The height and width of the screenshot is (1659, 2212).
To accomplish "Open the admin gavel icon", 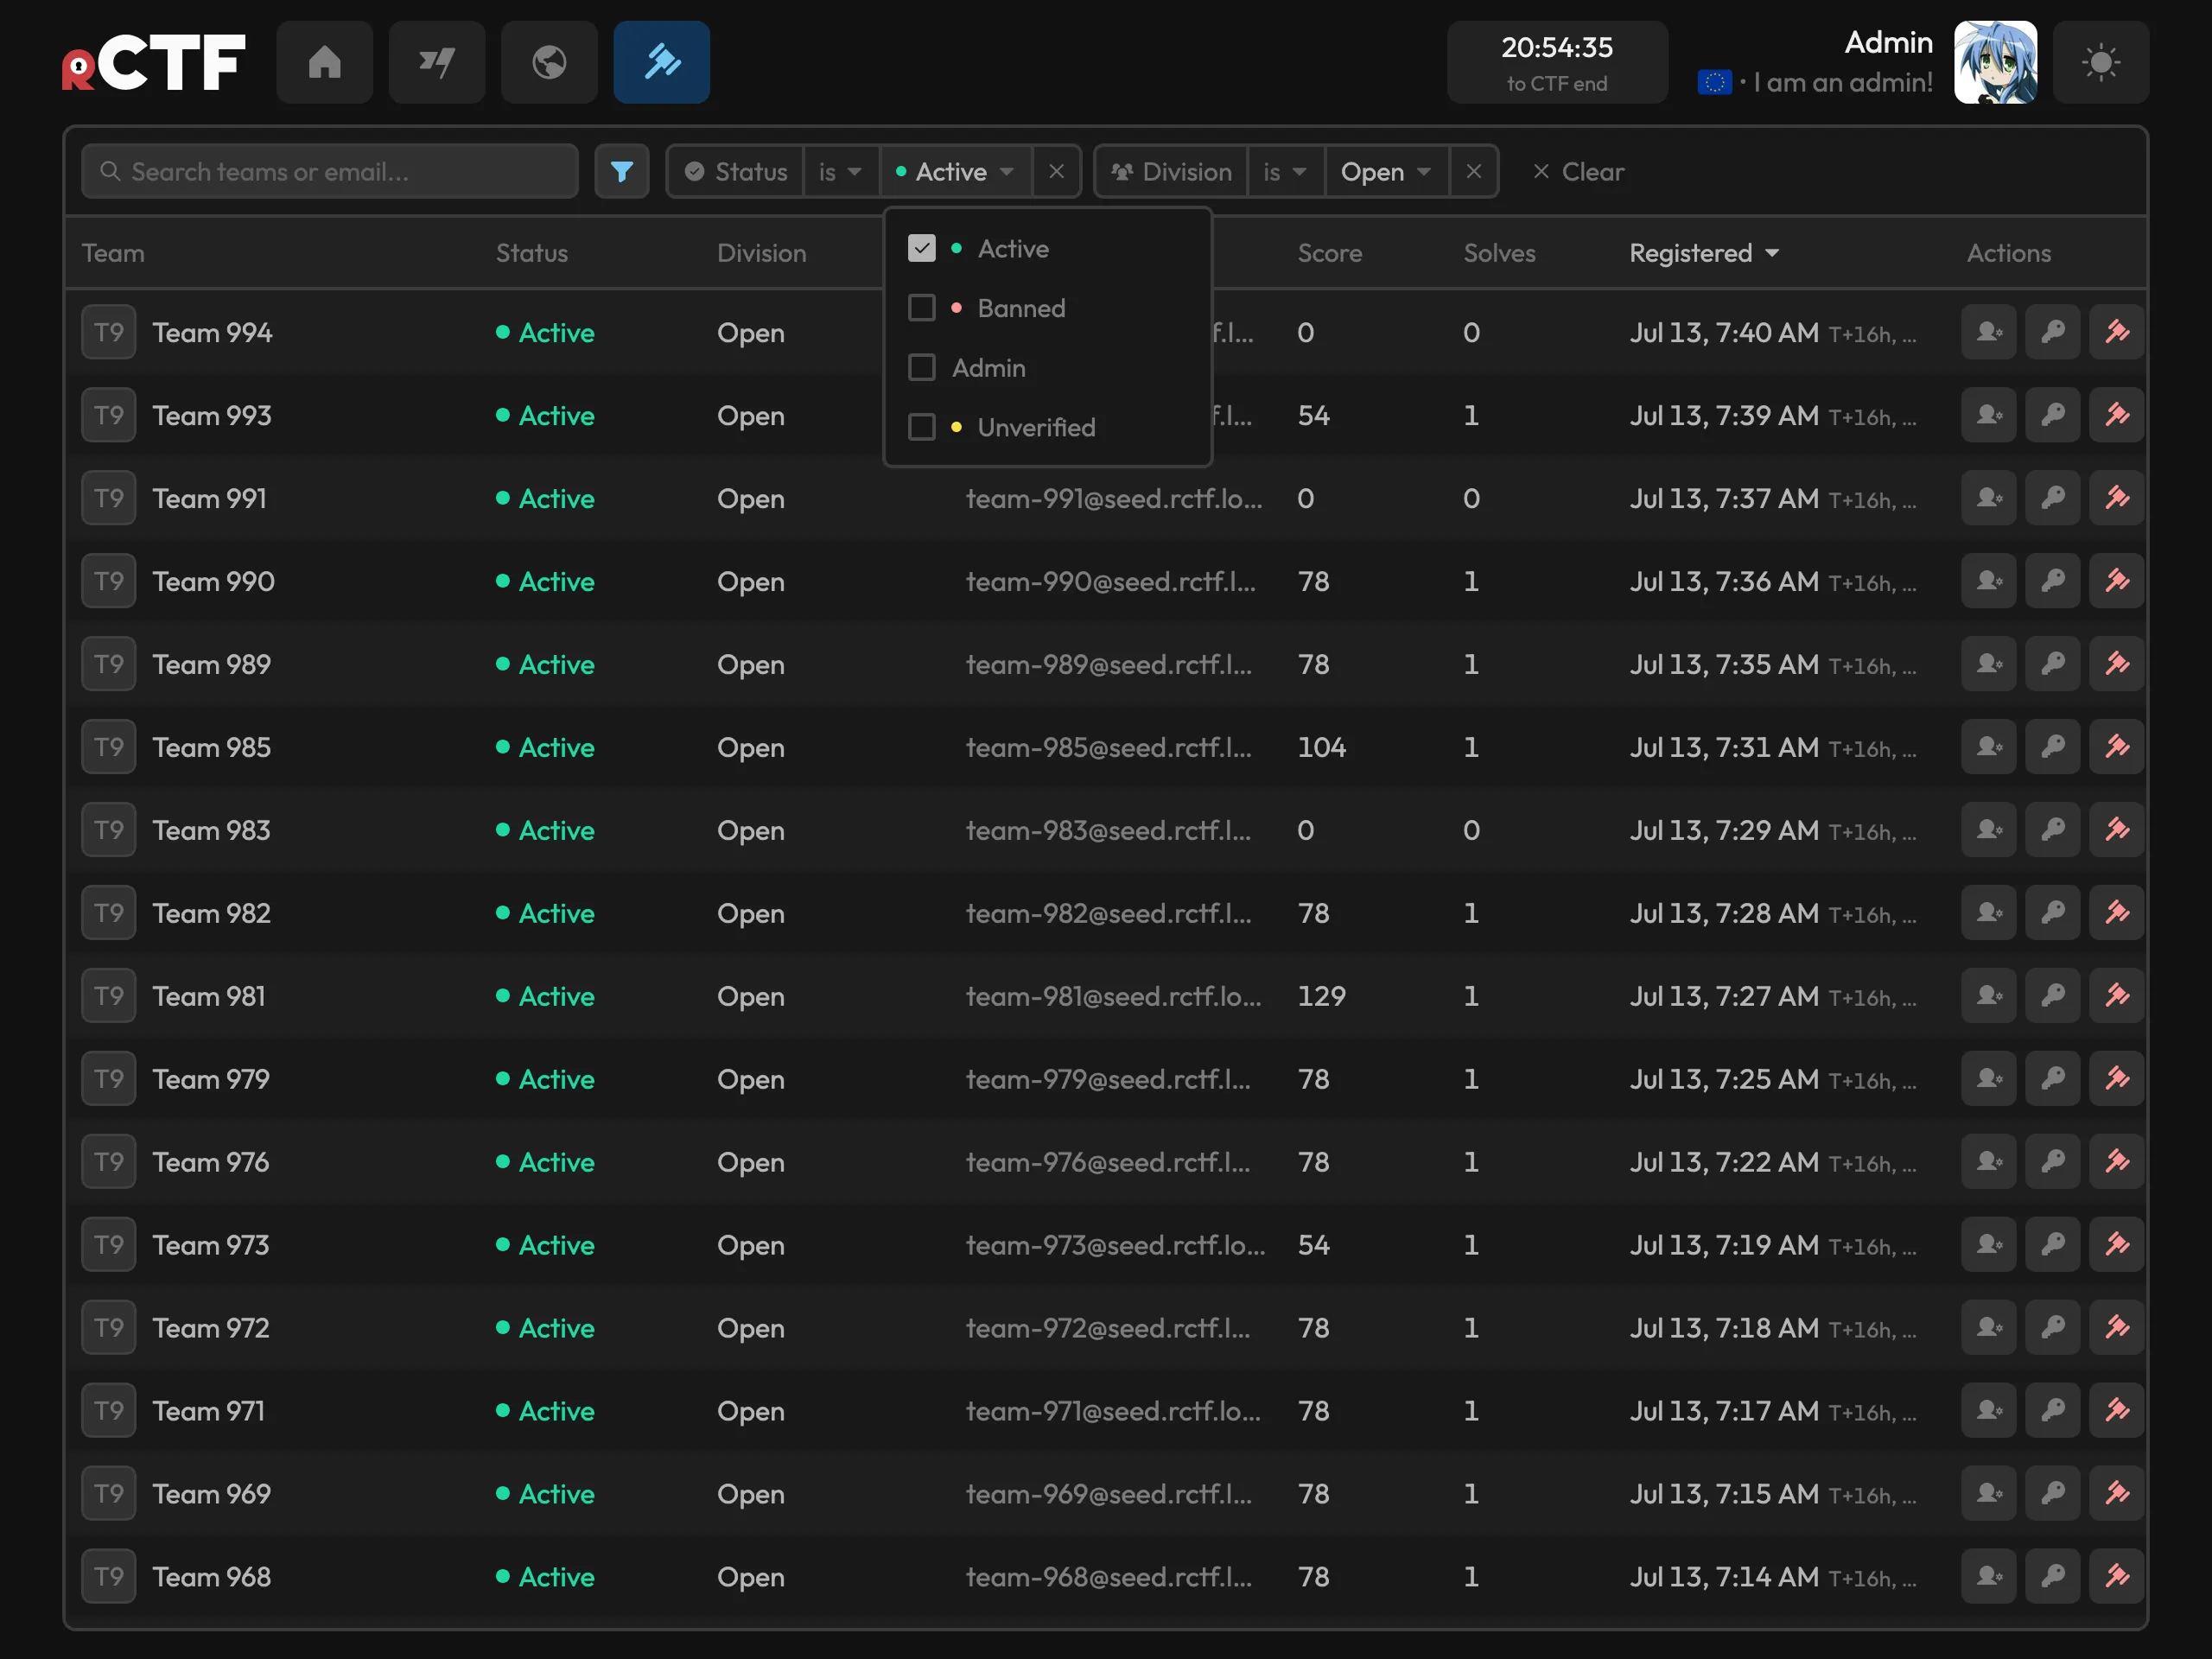I will [661, 62].
